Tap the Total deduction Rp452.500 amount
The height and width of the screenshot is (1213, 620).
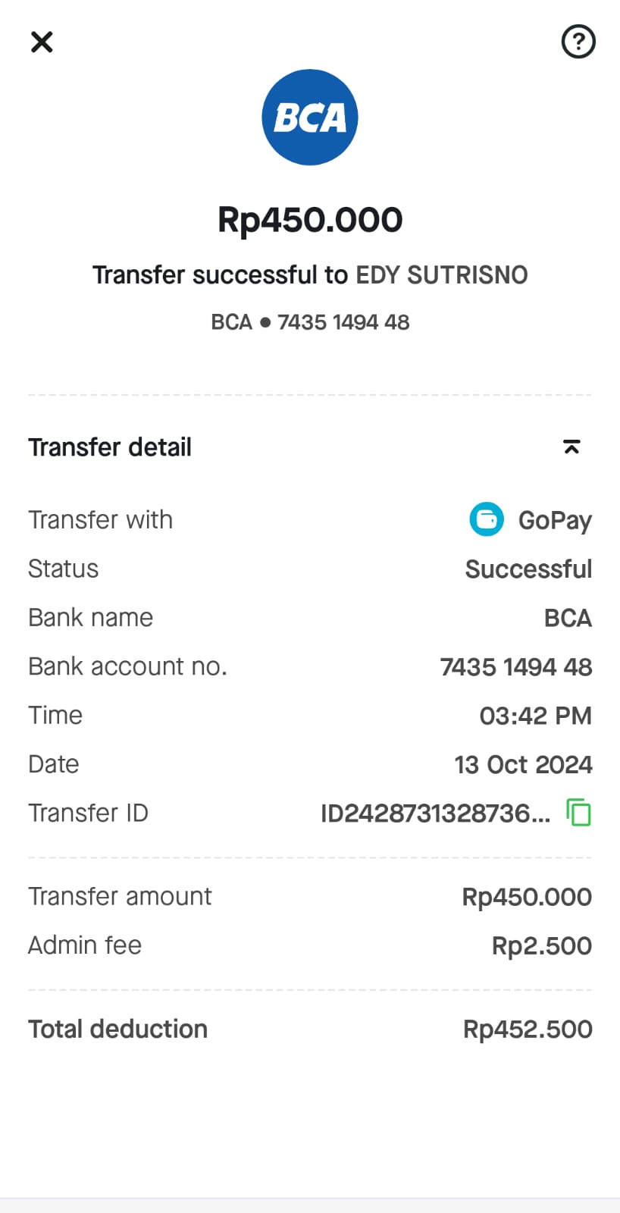tap(528, 1030)
